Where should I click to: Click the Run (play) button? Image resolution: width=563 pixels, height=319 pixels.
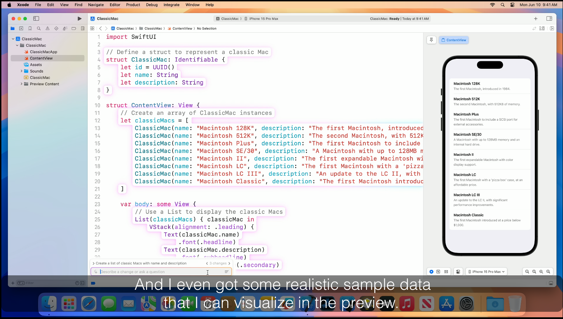pyautogui.click(x=80, y=19)
